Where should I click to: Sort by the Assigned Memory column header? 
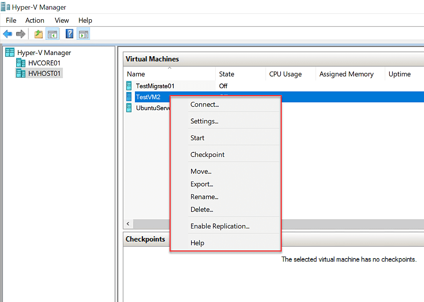click(x=350, y=74)
